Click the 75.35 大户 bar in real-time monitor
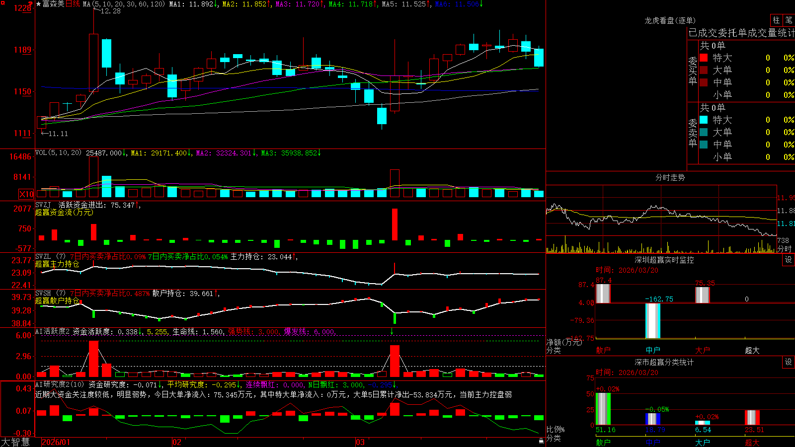The width and height of the screenshot is (795, 447). click(x=703, y=295)
